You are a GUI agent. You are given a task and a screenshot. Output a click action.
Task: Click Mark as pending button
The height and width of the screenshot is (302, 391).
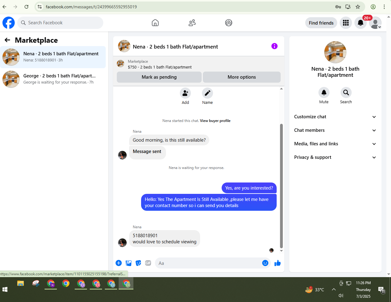coord(159,77)
